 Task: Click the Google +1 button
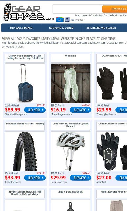coord(60,20)
